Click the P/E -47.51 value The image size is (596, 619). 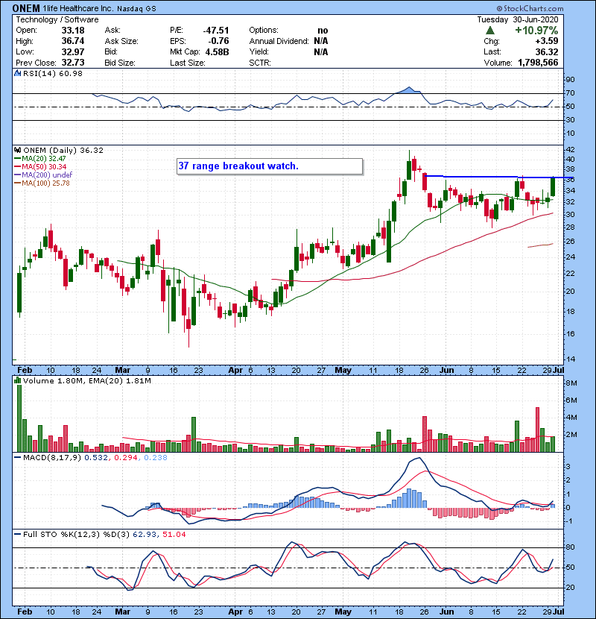(216, 31)
